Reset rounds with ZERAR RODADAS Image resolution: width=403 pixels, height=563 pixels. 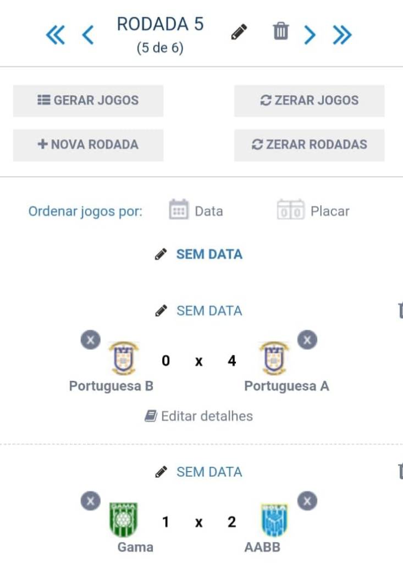point(309,145)
